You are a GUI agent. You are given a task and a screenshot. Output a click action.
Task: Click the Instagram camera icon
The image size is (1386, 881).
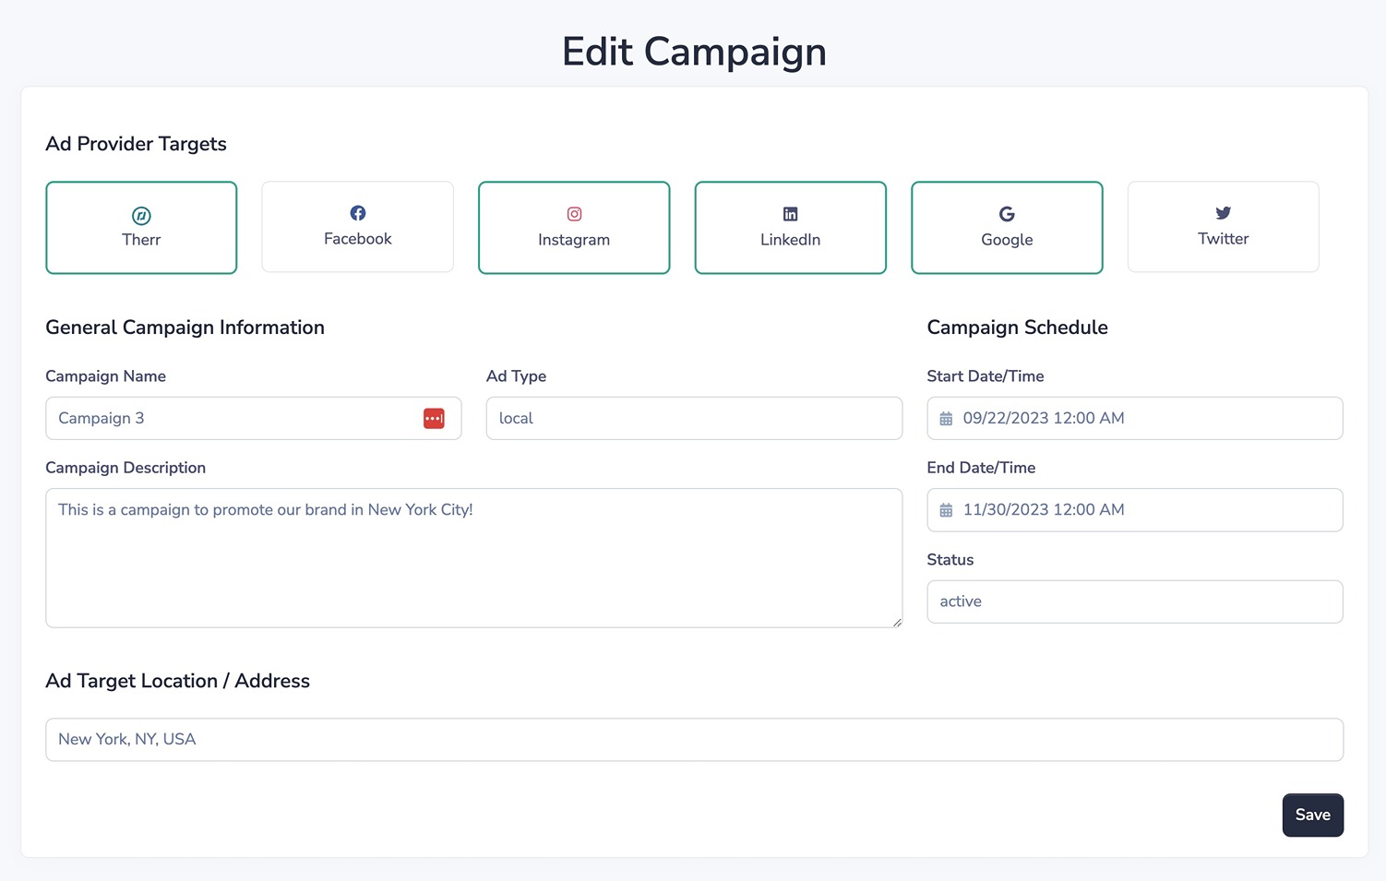click(x=574, y=213)
